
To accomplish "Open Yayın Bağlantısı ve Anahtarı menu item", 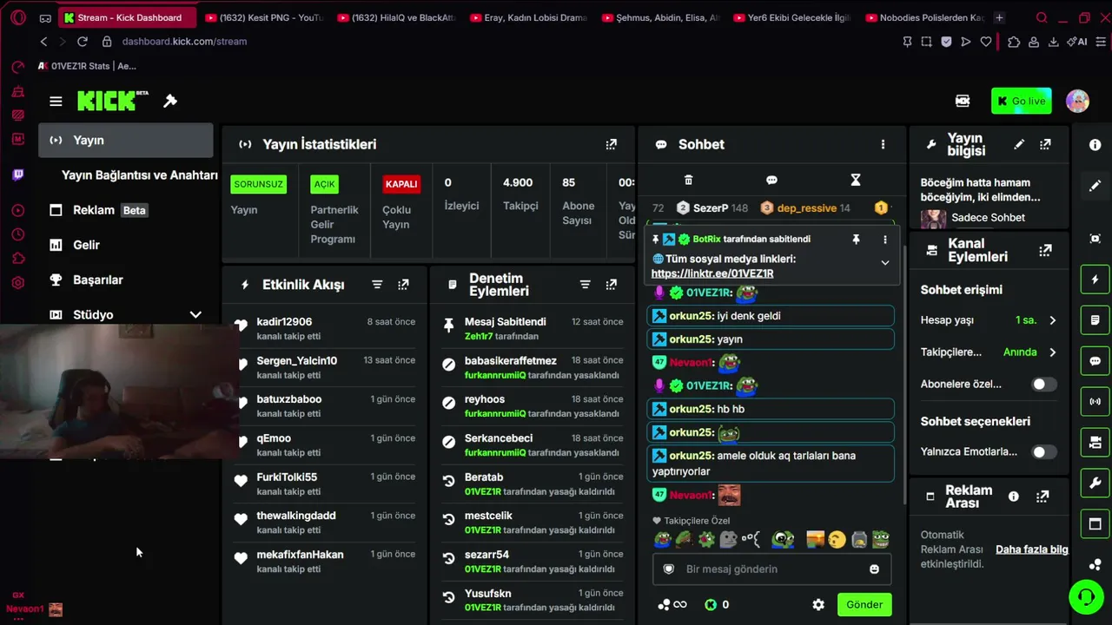I will 140,175.
